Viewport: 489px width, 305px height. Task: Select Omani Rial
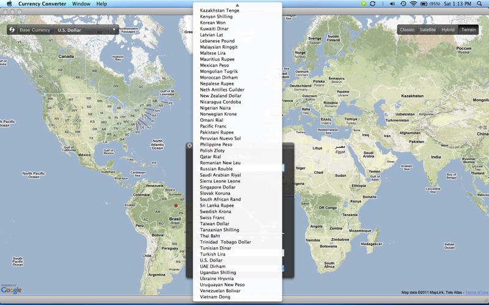[238, 120]
